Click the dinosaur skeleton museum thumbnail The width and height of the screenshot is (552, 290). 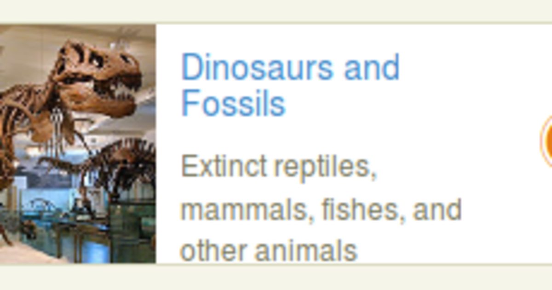78,144
